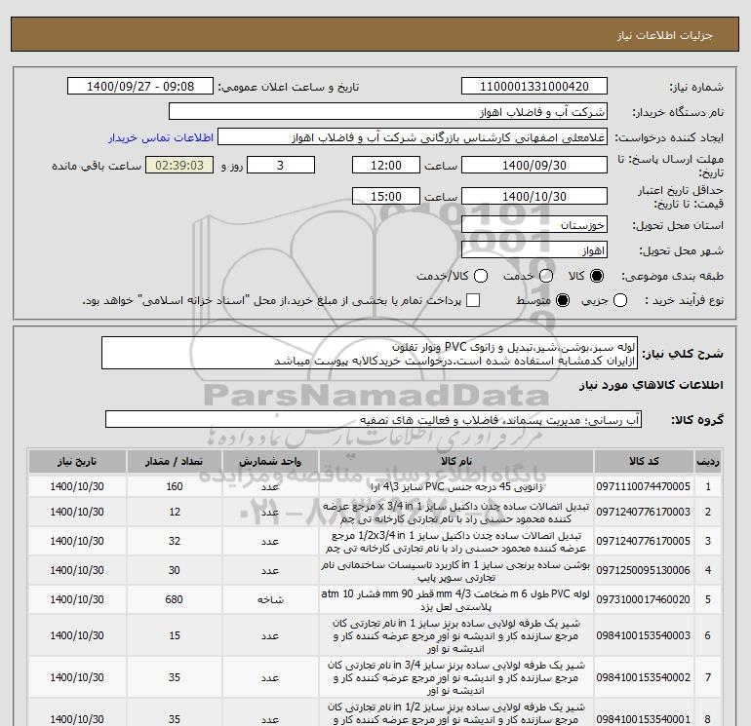The width and height of the screenshot is (751, 726).
Task: Click quantity 15 in row 6
Action: coord(175,635)
